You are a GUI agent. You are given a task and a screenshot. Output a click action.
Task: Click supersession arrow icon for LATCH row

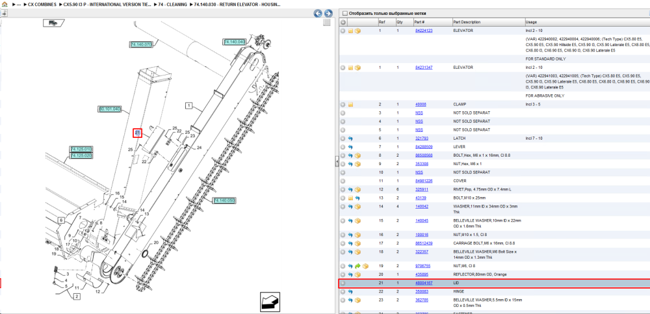[x=351, y=138]
